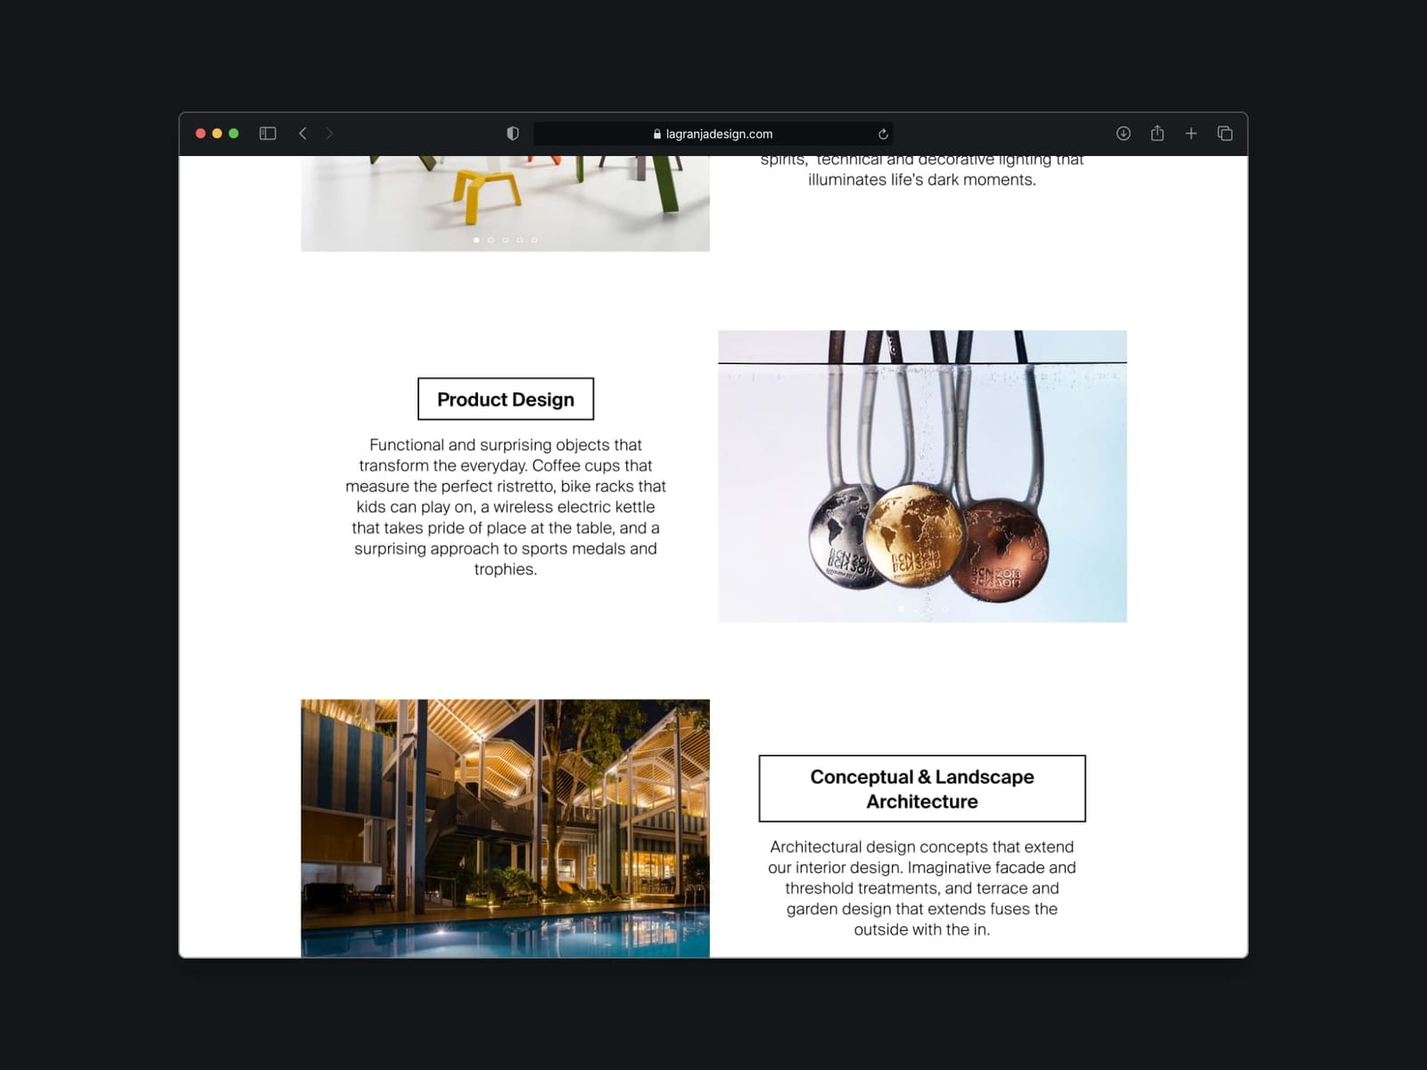Click the text "illuminates life's dark moments."
1427x1070 pixels.
pyautogui.click(x=922, y=180)
